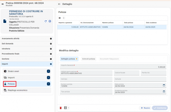
Task: Switch to the Svincoli polizza tab
Action: pos(89,59)
